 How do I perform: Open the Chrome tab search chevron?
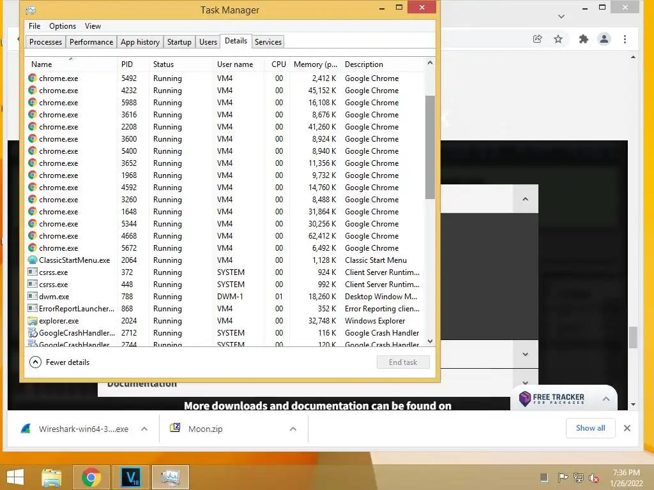pyautogui.click(x=561, y=17)
